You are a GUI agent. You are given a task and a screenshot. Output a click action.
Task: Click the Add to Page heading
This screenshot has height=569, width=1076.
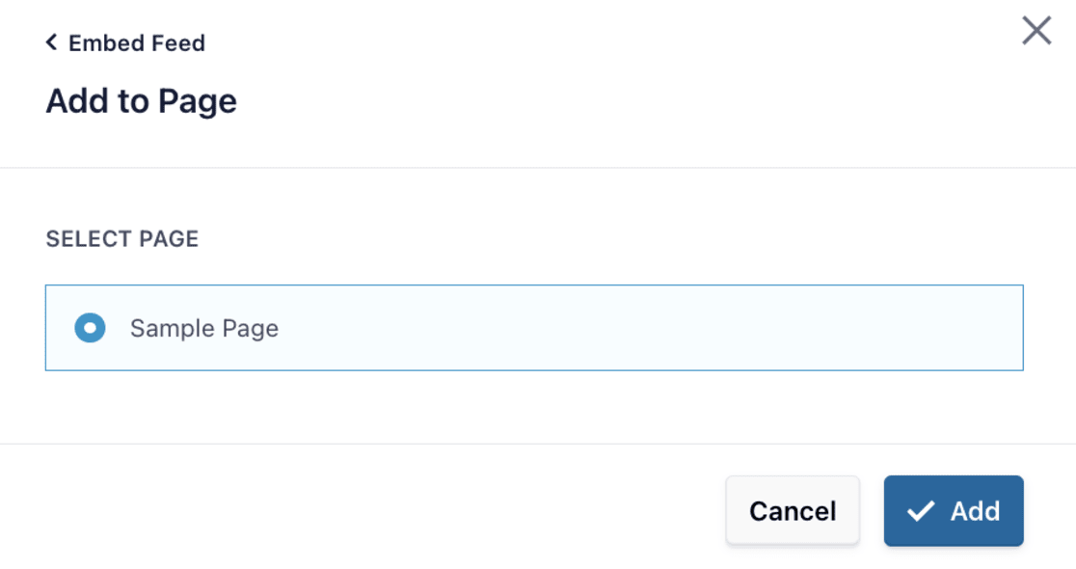141,101
